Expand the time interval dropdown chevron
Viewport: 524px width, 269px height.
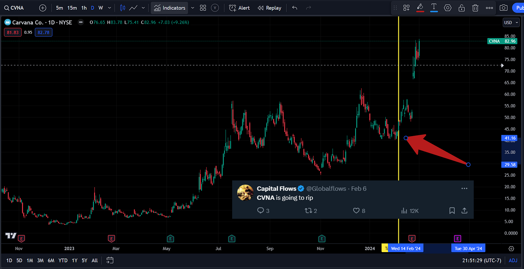tap(109, 8)
